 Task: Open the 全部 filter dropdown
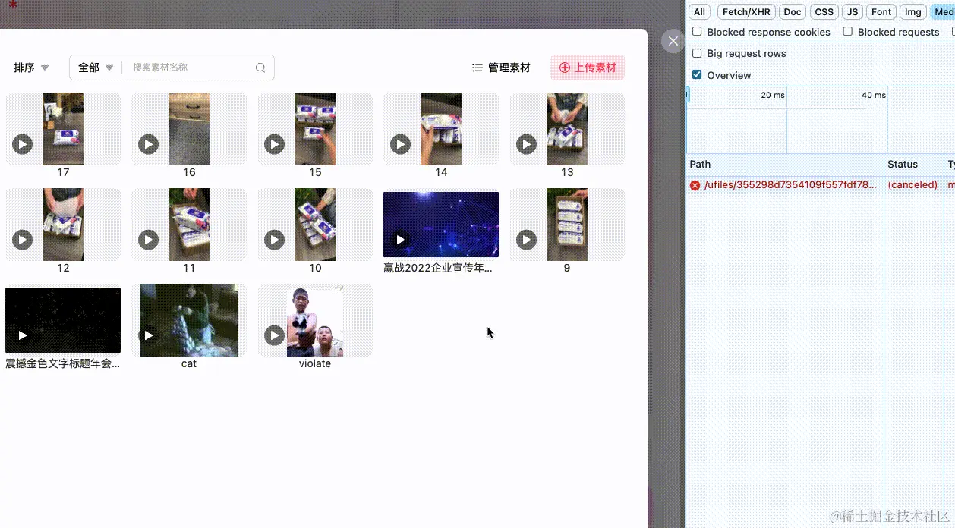(96, 68)
